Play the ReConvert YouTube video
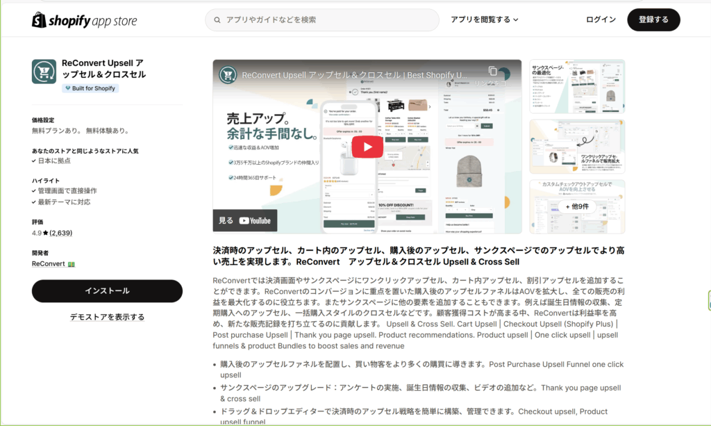Viewport: 711px width, 426px height. pyautogui.click(x=367, y=147)
